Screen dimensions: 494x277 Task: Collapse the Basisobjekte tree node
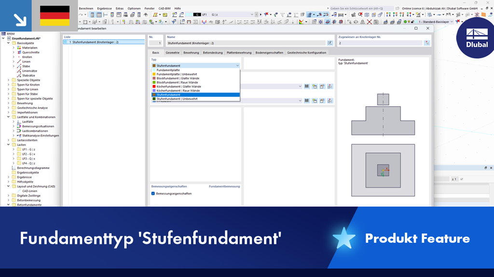[9, 43]
